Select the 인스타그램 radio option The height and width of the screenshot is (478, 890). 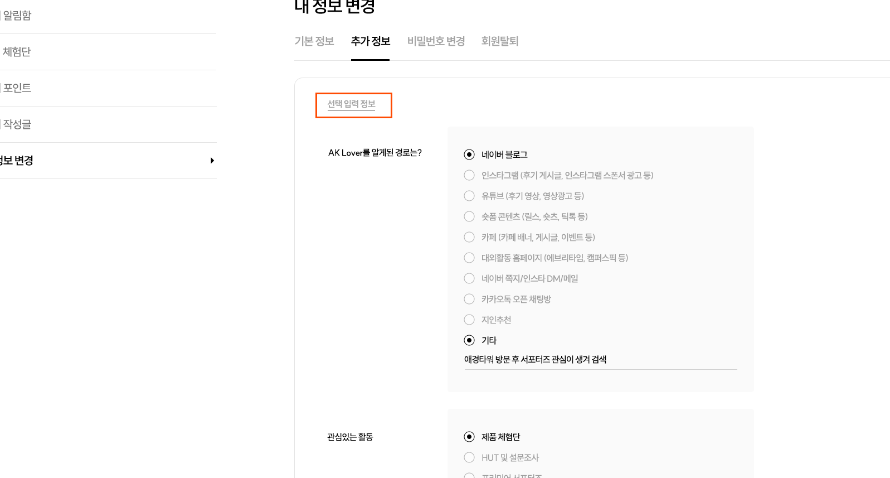coord(469,175)
